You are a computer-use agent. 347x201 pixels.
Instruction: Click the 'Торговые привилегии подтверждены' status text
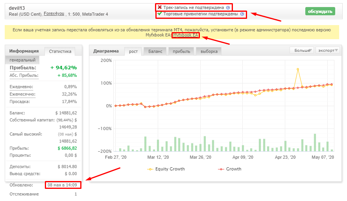pyautogui.click(x=201, y=14)
